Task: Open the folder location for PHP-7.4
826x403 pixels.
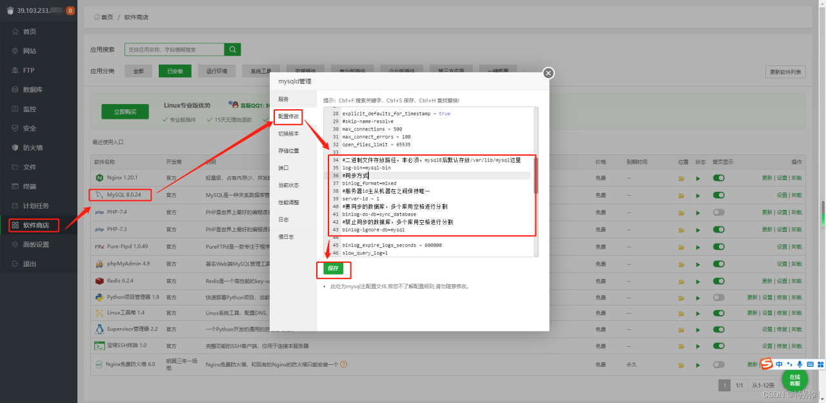Action: coord(682,212)
